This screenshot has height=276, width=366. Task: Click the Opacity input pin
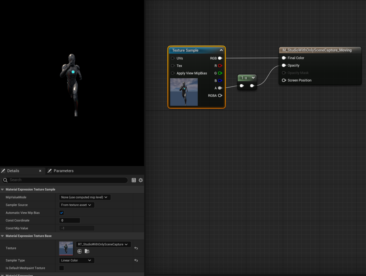284,65
